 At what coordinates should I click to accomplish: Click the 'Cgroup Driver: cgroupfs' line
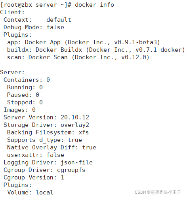click(x=44, y=170)
